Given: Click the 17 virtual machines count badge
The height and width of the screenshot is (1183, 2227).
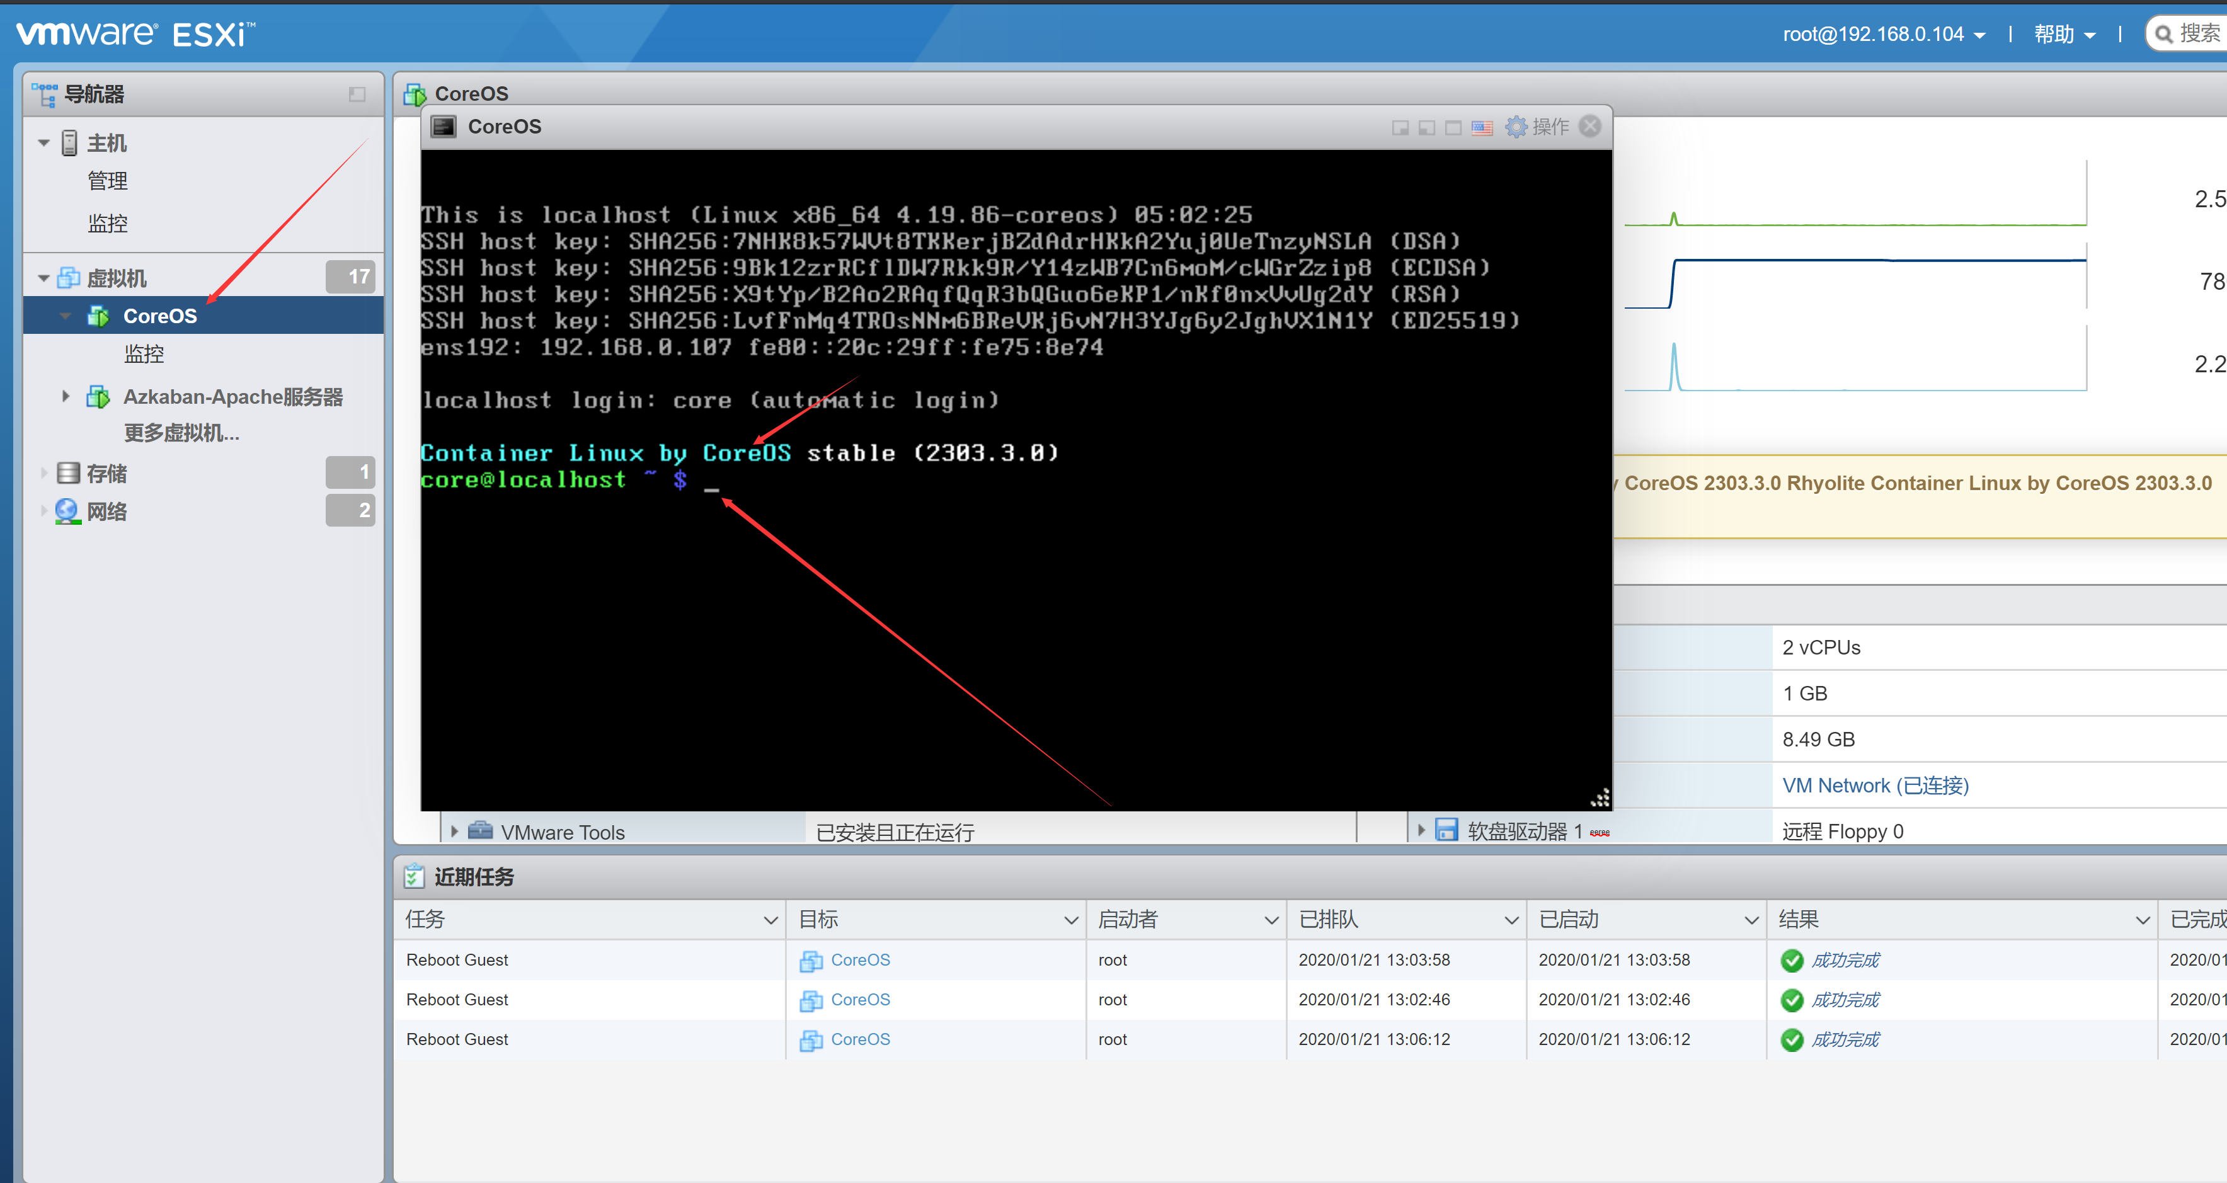Looking at the screenshot, I should click(x=350, y=277).
